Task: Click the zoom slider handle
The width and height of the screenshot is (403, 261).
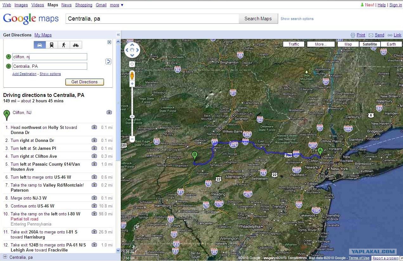Action: [132, 117]
